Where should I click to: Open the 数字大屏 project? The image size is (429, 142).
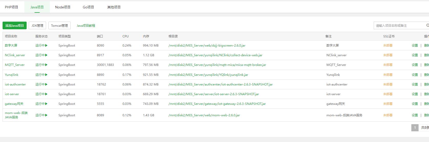pos(11,45)
